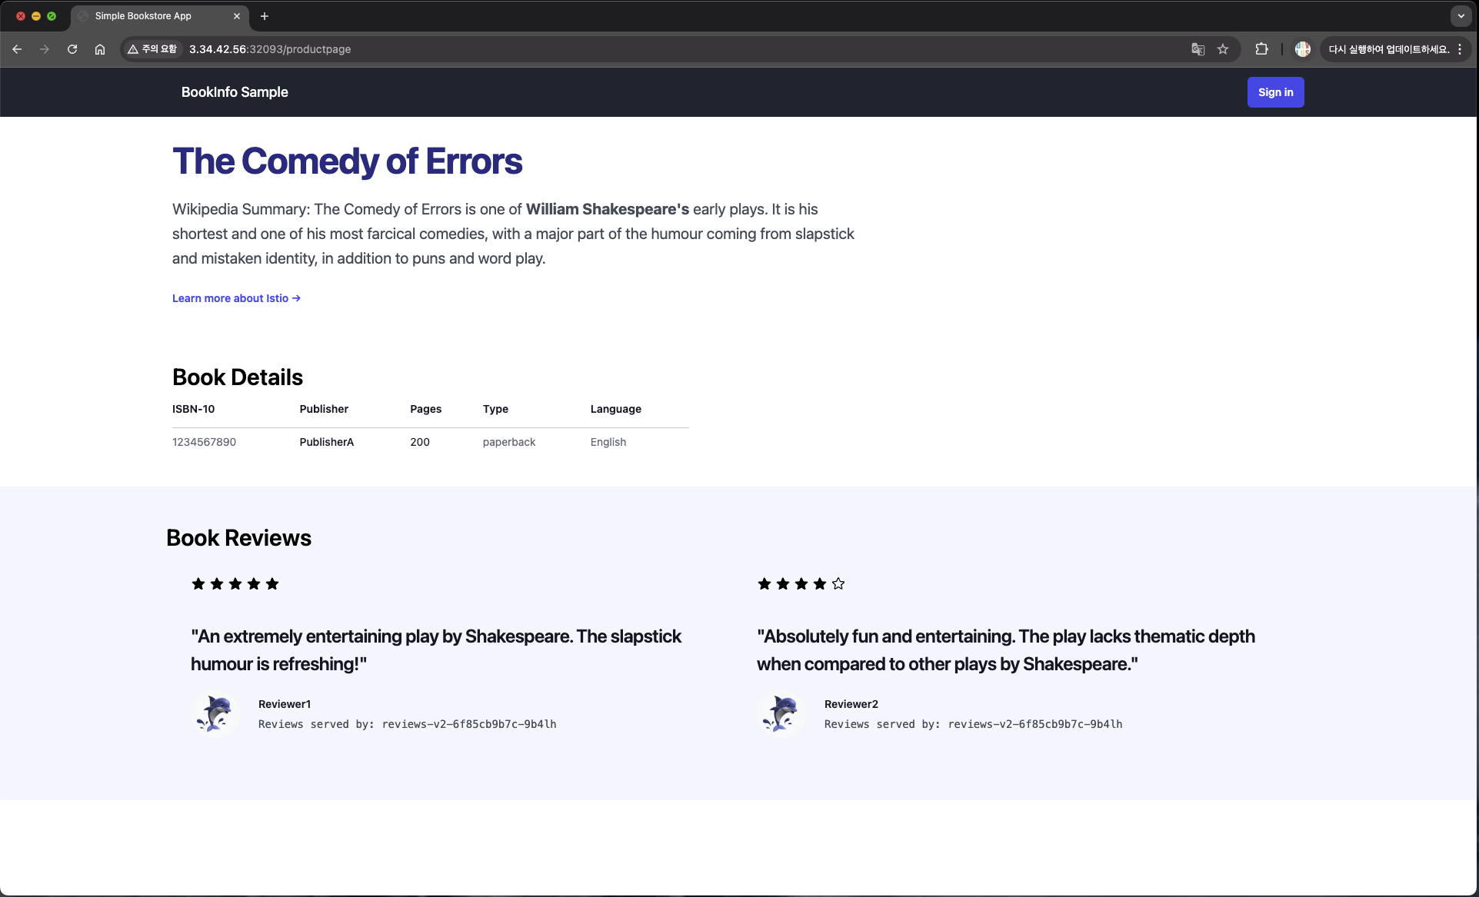Click Reviewer1's dolphin avatar
This screenshot has width=1479, height=897.
215,713
